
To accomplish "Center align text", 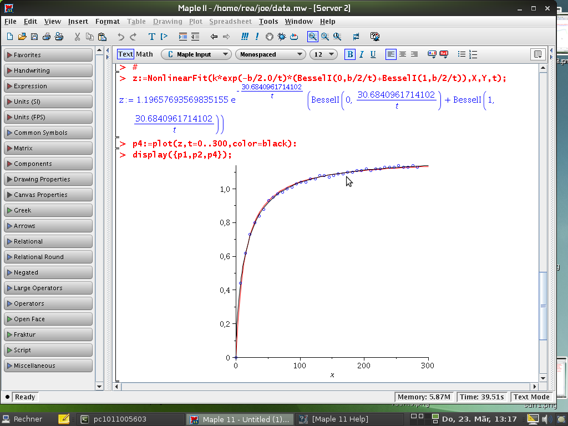I will (403, 54).
